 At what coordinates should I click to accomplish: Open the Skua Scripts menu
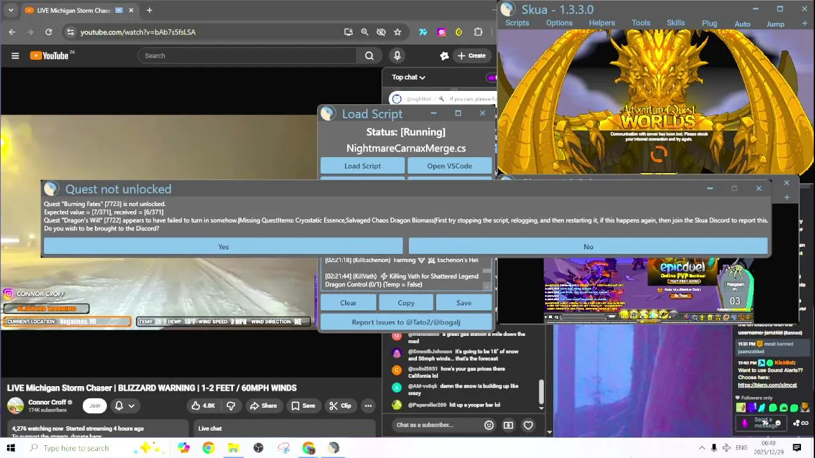pos(517,23)
